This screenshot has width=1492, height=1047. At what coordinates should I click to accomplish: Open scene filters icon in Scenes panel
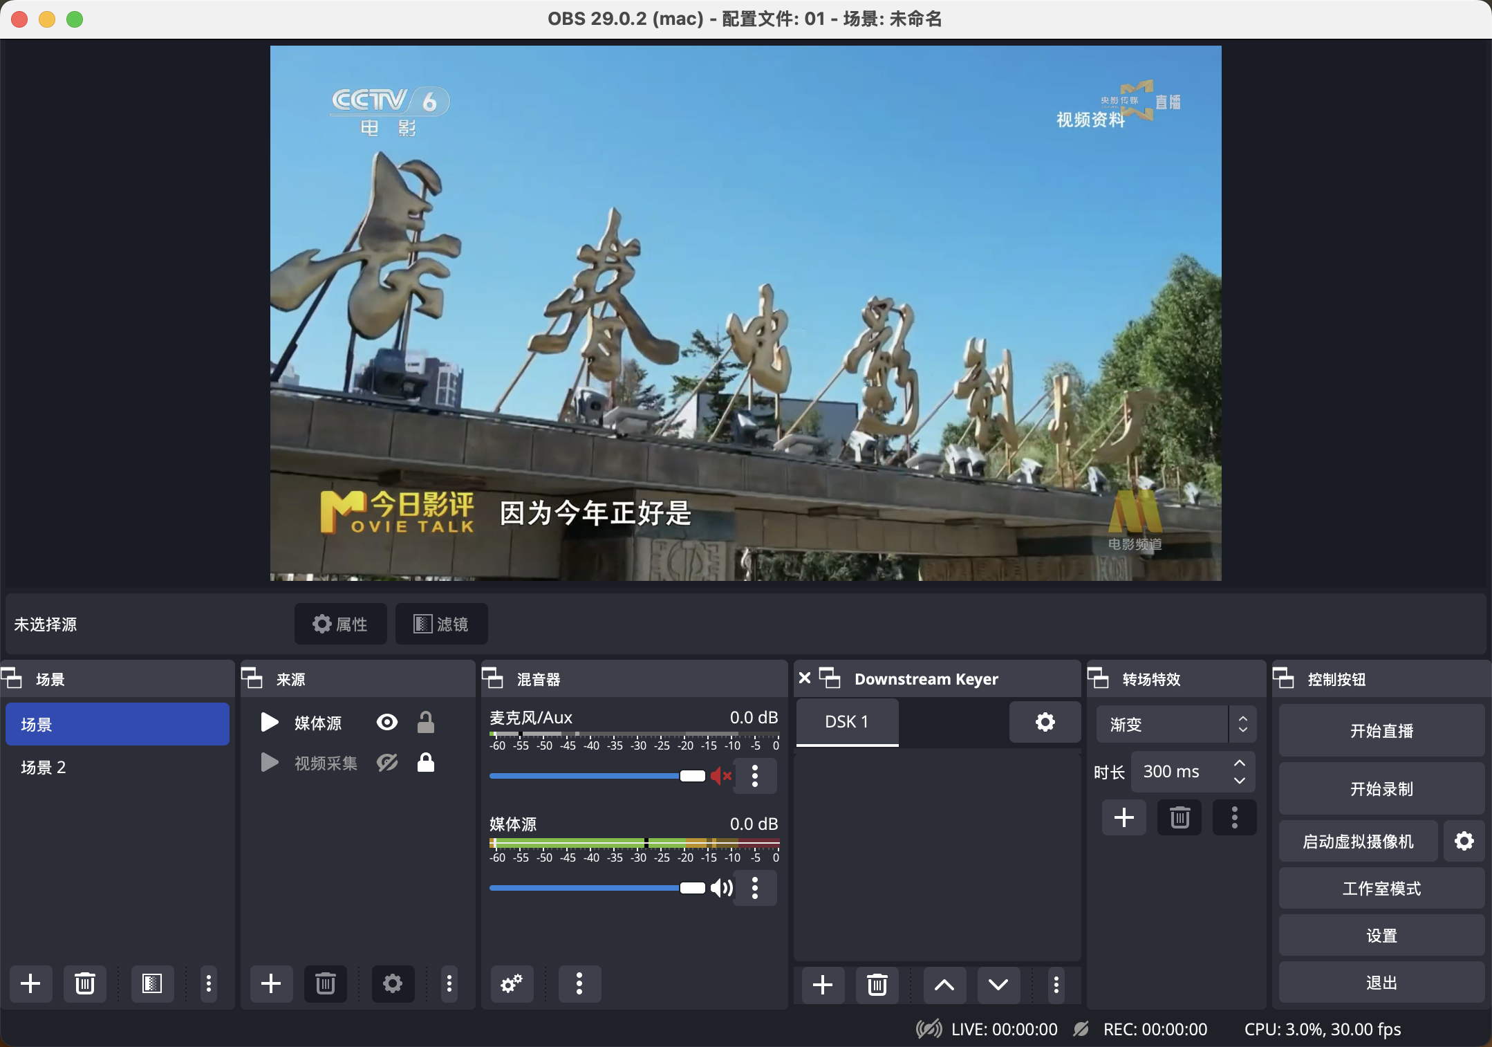pyautogui.click(x=152, y=983)
